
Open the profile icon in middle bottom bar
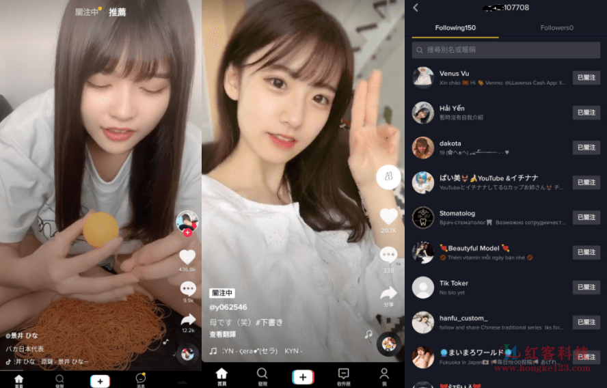click(x=384, y=376)
